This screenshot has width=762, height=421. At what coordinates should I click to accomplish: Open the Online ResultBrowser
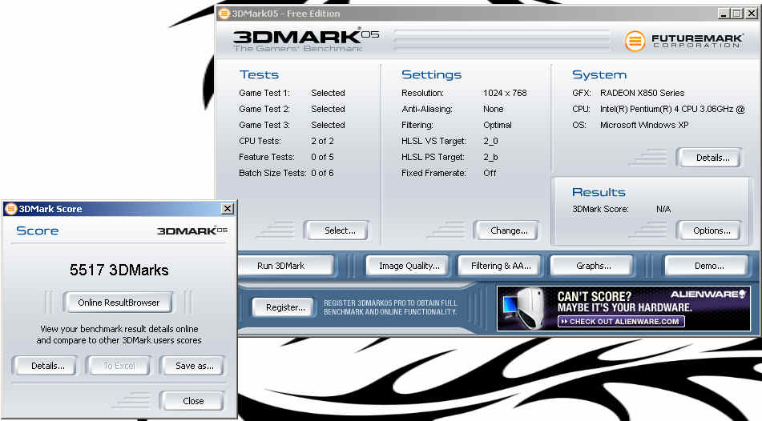click(x=118, y=302)
